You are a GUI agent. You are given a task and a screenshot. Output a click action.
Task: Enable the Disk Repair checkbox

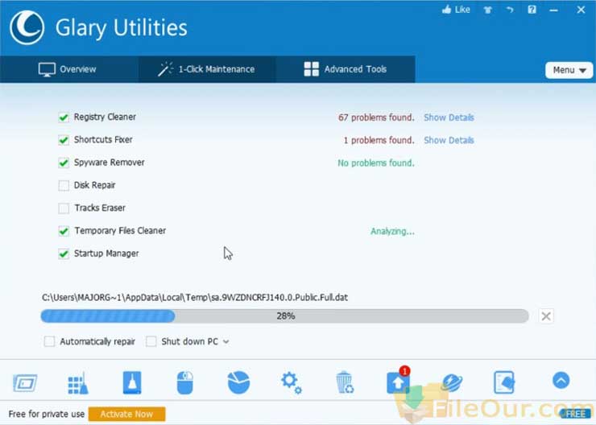(x=64, y=185)
